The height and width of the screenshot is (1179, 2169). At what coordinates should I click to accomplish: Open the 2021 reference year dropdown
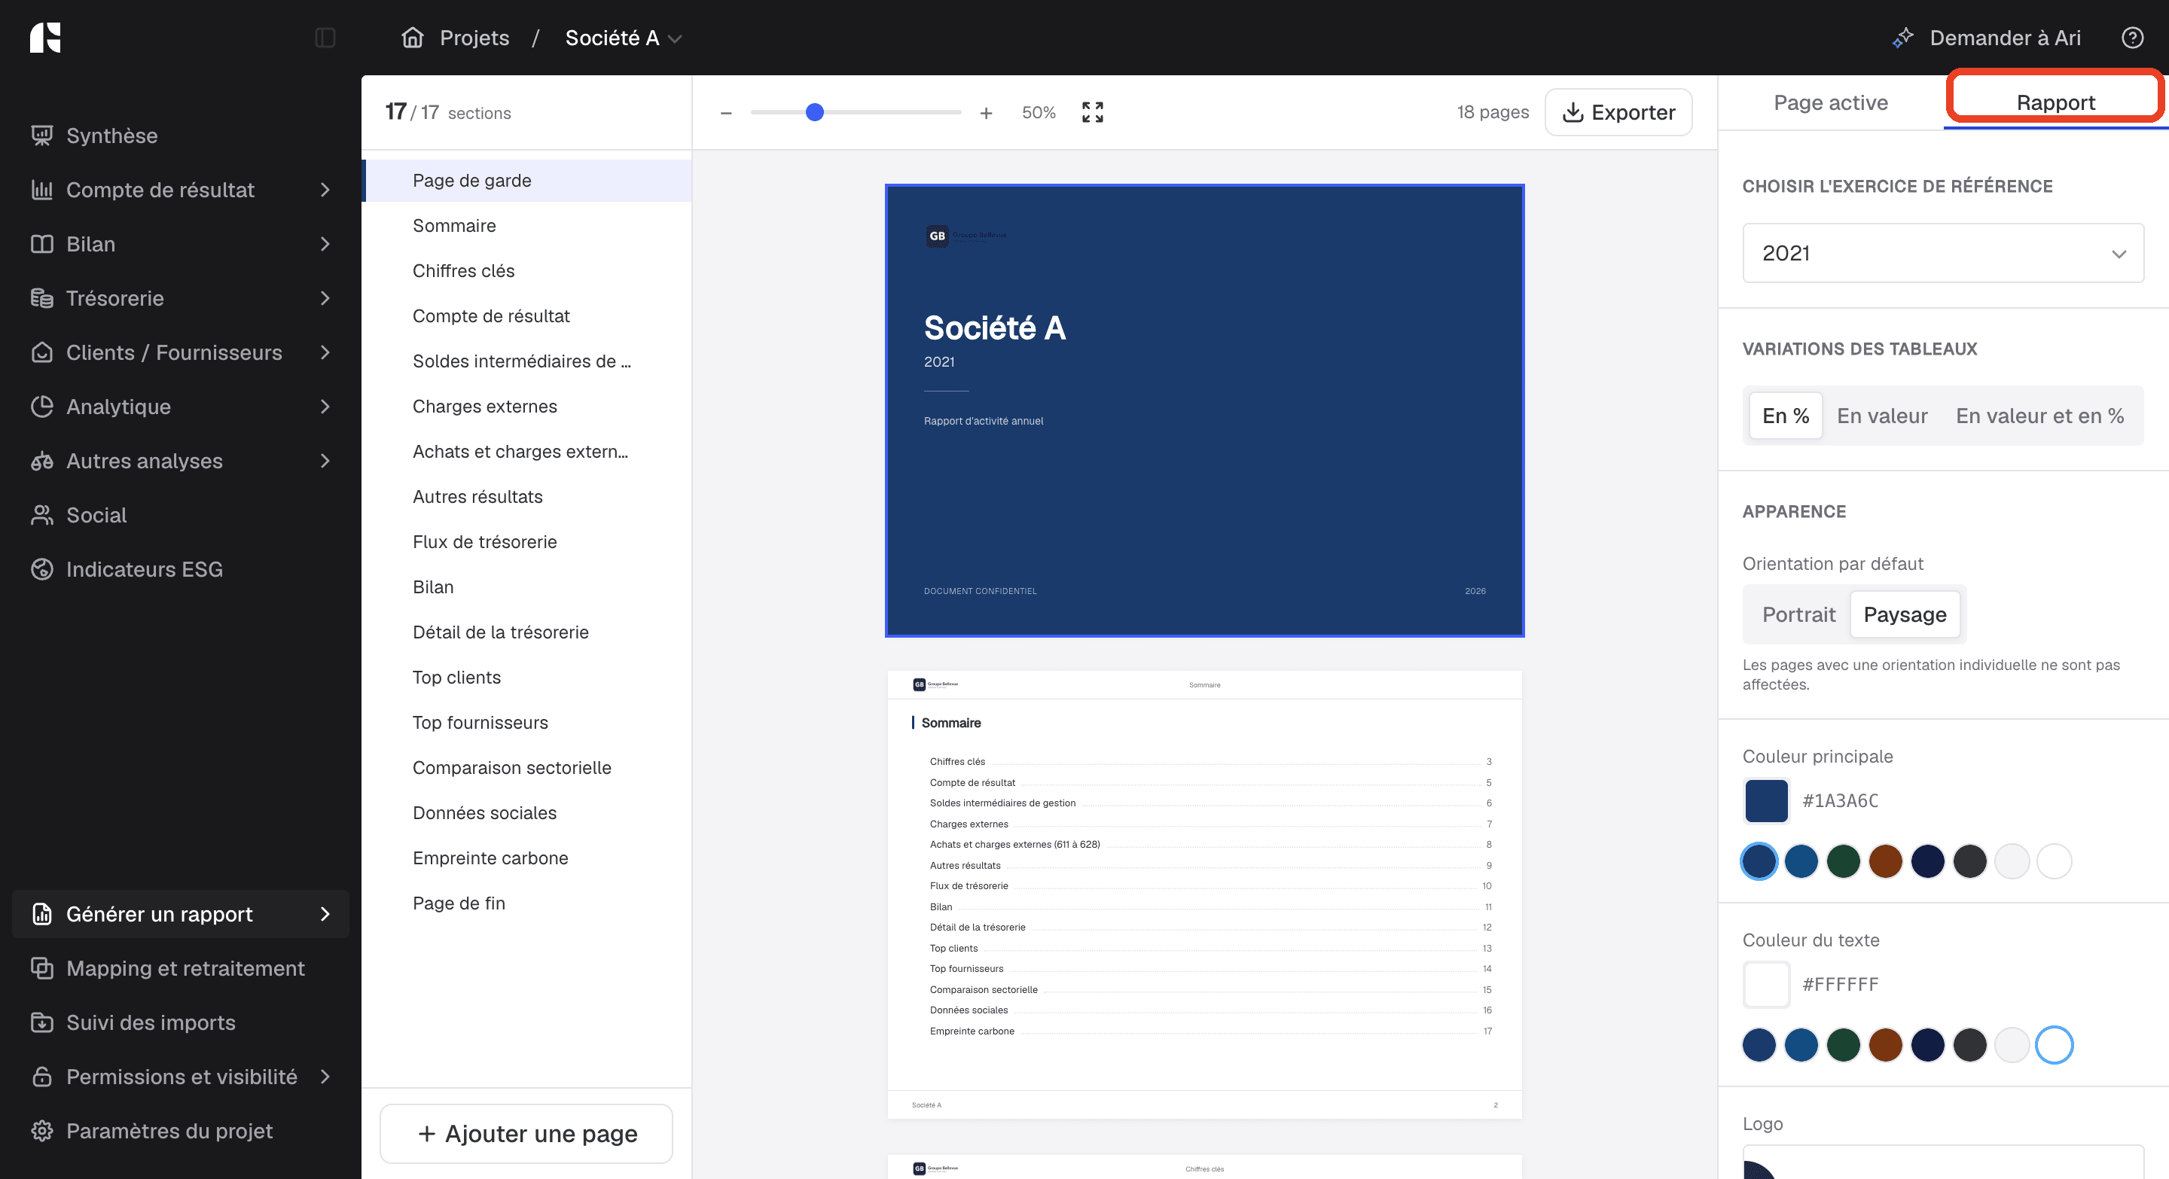tap(1942, 253)
